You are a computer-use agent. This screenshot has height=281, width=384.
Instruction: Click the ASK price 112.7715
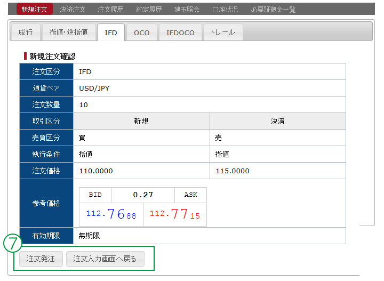coord(175,214)
